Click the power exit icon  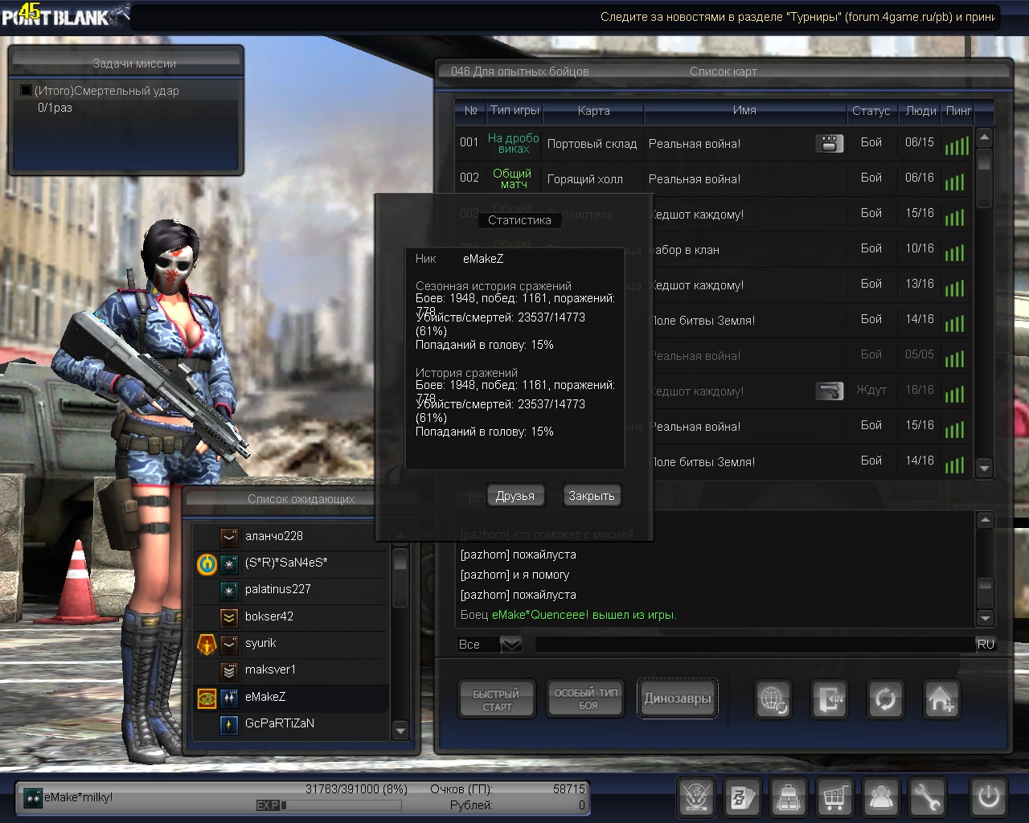click(988, 797)
